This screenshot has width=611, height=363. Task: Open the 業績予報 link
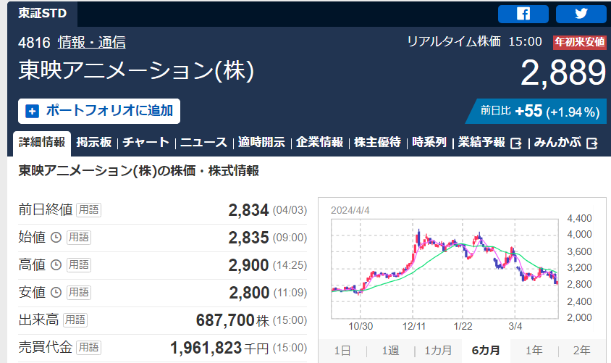coord(481,142)
